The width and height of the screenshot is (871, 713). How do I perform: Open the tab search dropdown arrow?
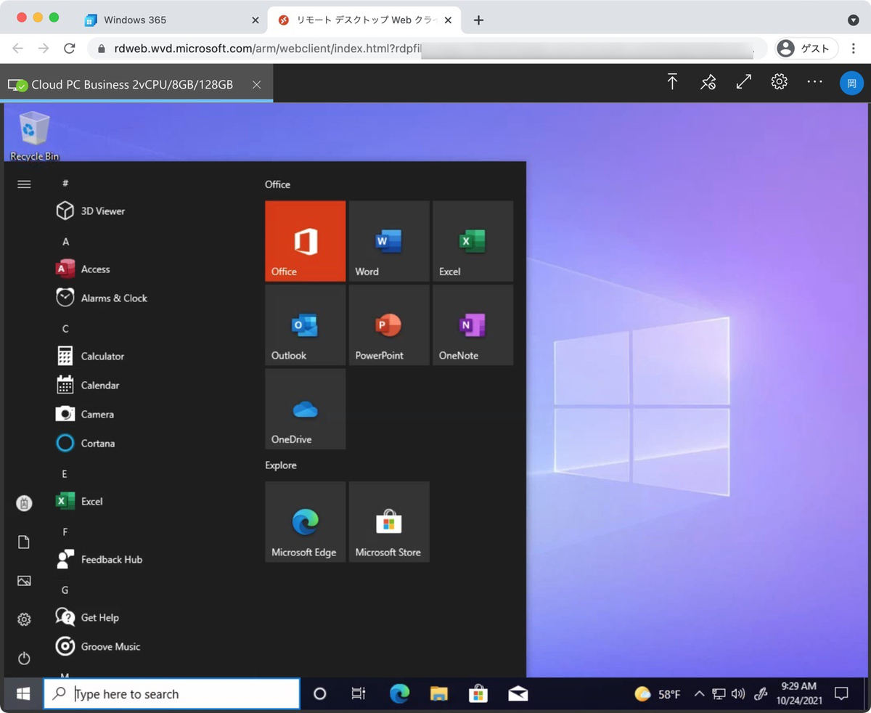(854, 20)
